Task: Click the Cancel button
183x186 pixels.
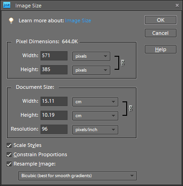Action: point(161,33)
